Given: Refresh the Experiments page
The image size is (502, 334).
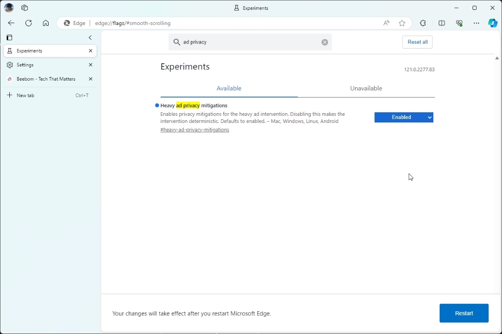Looking at the screenshot, I should click(x=29, y=23).
